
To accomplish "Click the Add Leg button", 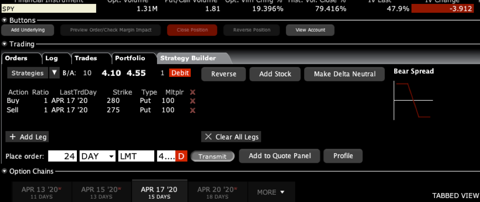I will click(x=28, y=136).
